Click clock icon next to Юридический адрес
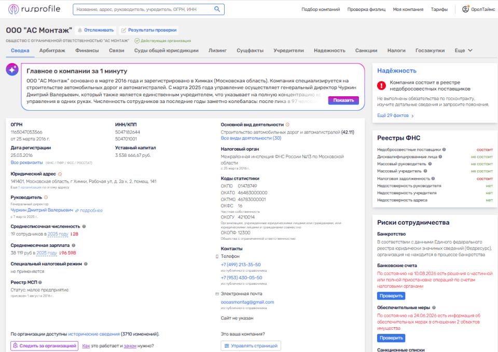Image resolution: width=498 pixels, height=352 pixels. pyautogui.click(x=60, y=174)
